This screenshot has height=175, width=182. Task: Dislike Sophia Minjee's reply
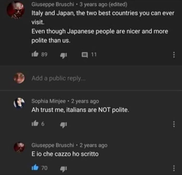63,125
